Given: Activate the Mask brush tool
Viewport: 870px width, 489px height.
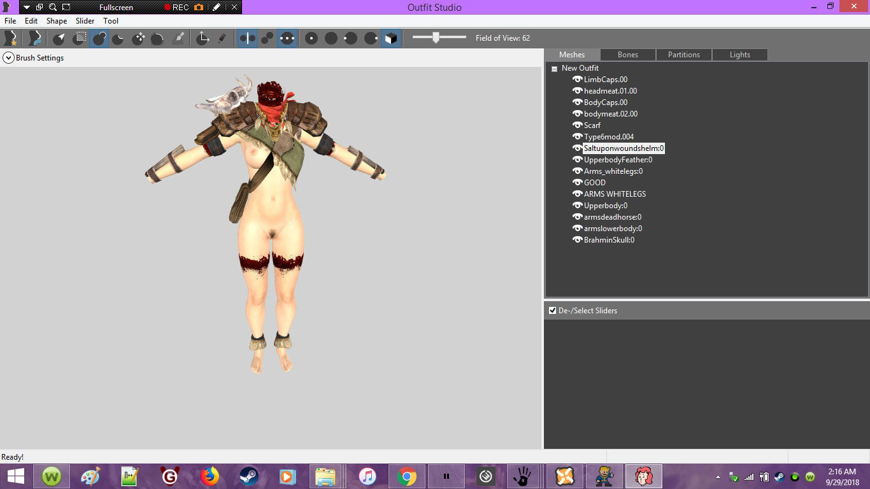Looking at the screenshot, I should (79, 38).
